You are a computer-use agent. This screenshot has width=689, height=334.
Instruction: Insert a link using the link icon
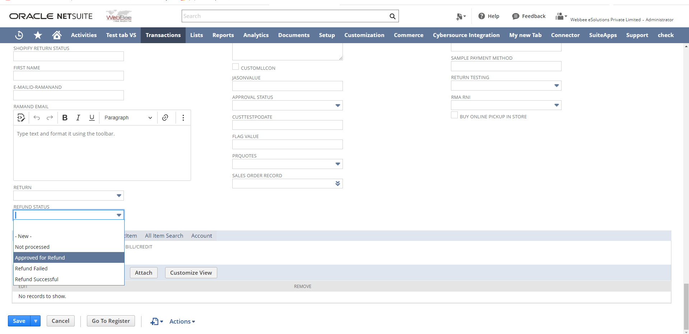point(165,118)
